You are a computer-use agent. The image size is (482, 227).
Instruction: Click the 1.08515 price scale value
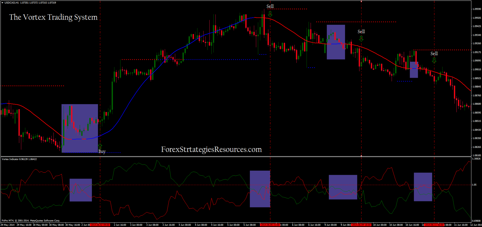pyautogui.click(x=477, y=121)
